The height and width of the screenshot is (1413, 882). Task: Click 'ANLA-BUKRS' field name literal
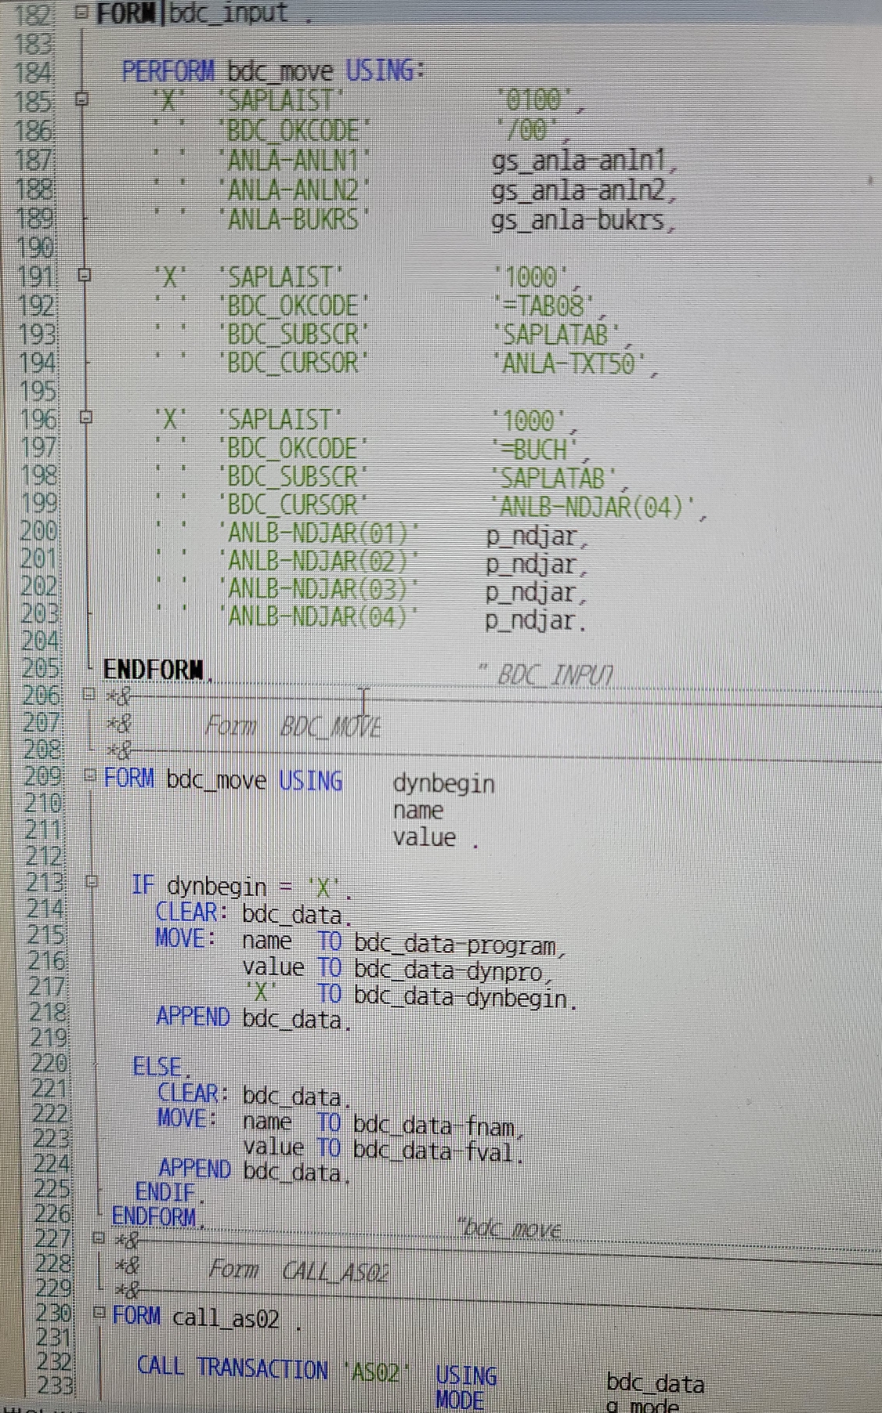click(294, 218)
